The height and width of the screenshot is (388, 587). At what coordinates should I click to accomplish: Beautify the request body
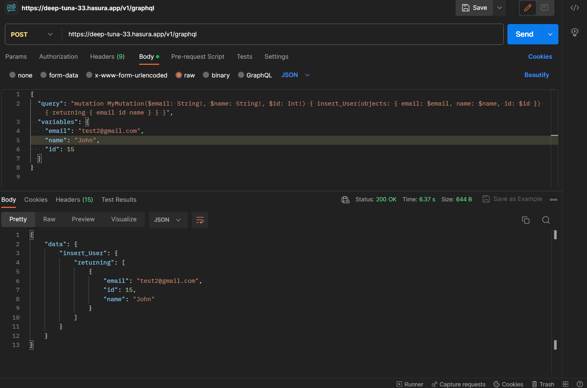pyautogui.click(x=536, y=75)
